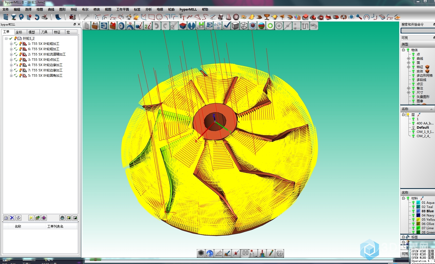Click the striped red sphere surface icon
Image resolution: width=435 pixels, height=264 pixels.
(x=236, y=17)
